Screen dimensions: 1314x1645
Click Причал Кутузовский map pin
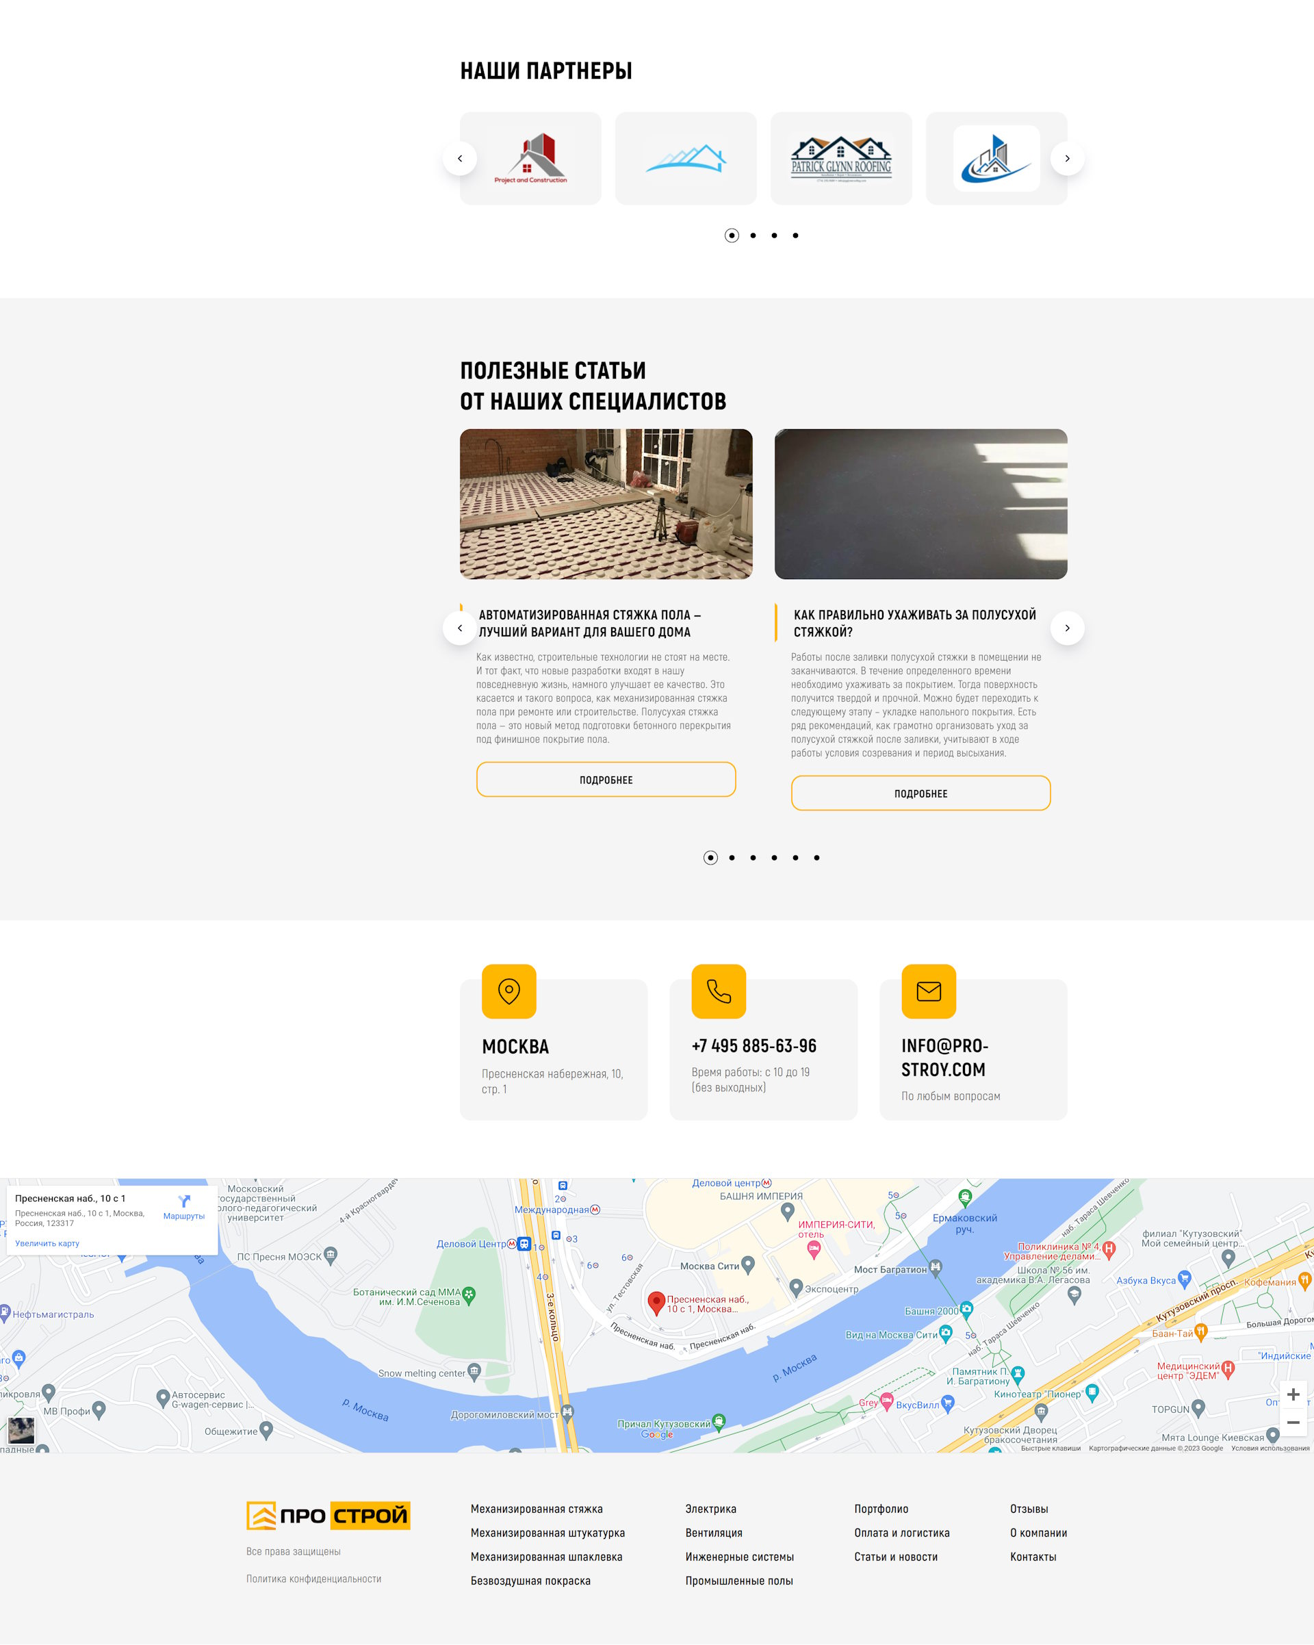click(x=719, y=1423)
